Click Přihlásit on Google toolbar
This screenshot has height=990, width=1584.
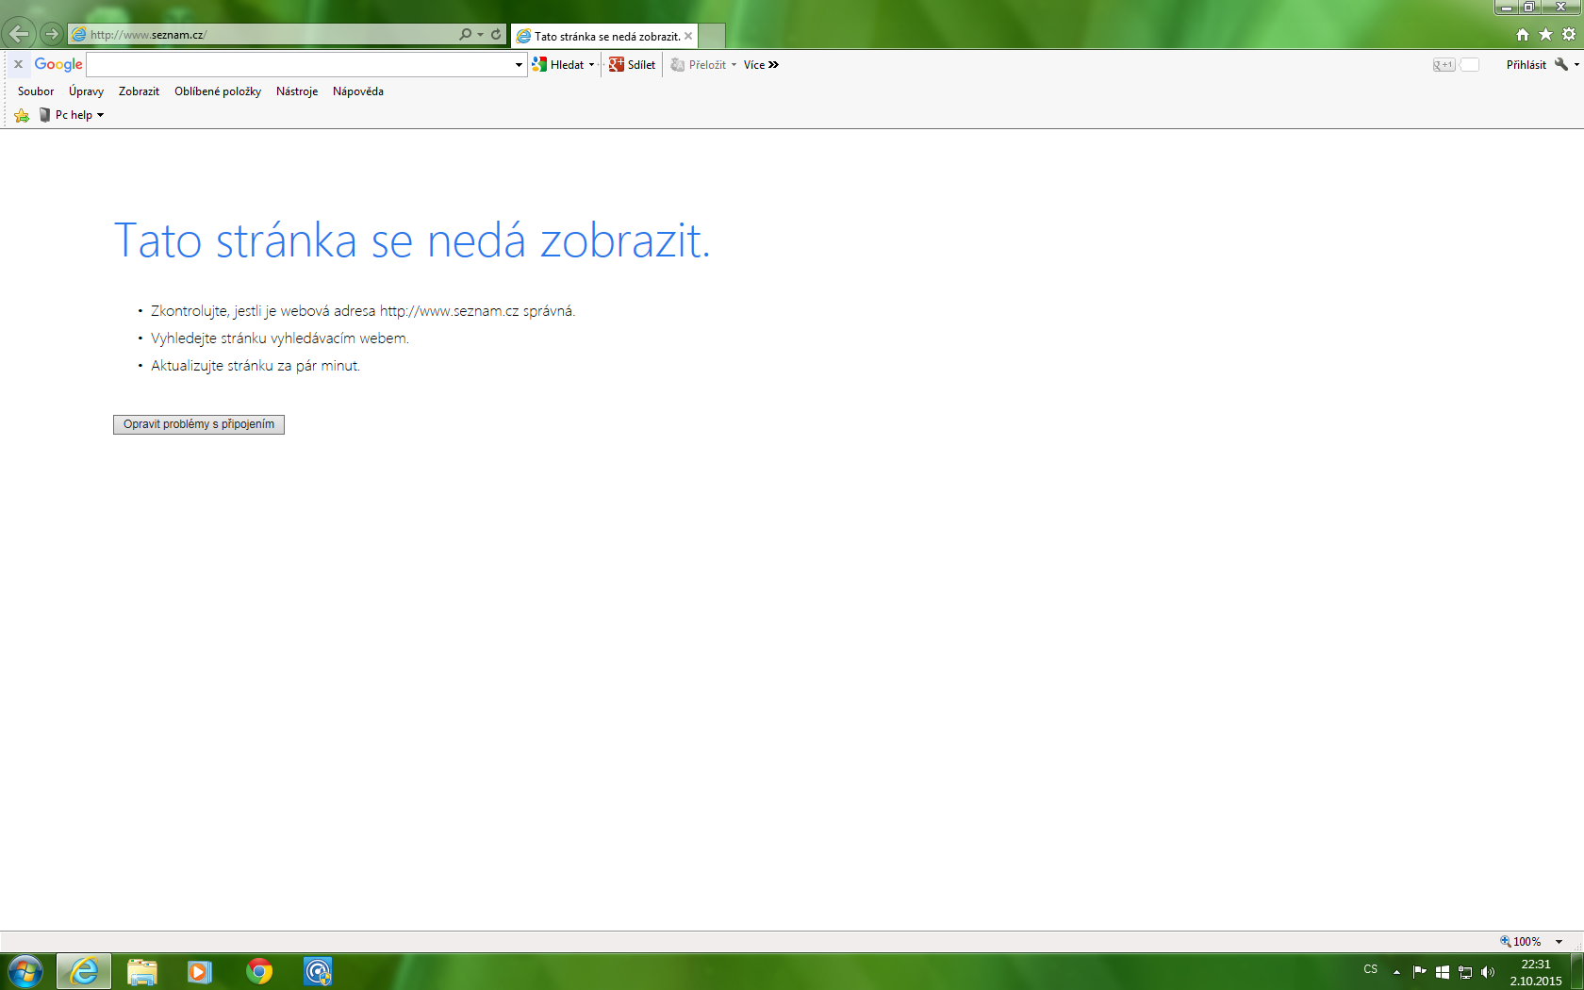point(1526,65)
